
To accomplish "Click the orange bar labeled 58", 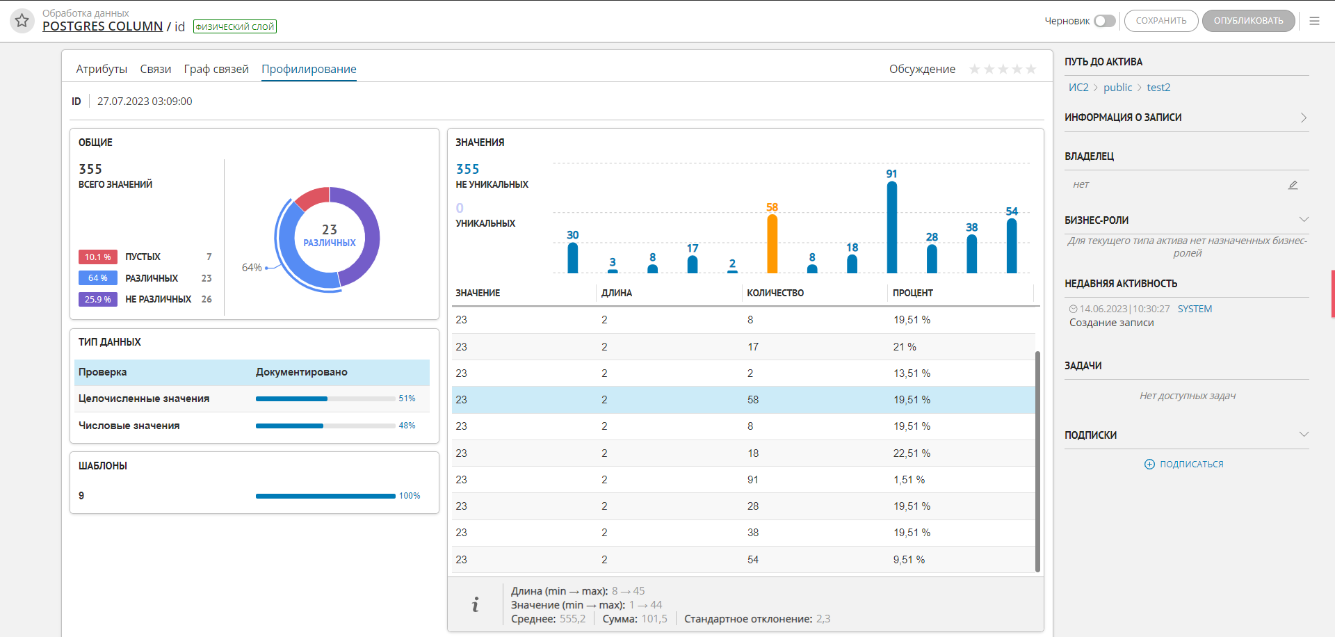I will click(x=772, y=243).
